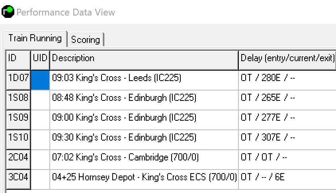
Task: Sort by the ID column header
Action: pos(18,60)
